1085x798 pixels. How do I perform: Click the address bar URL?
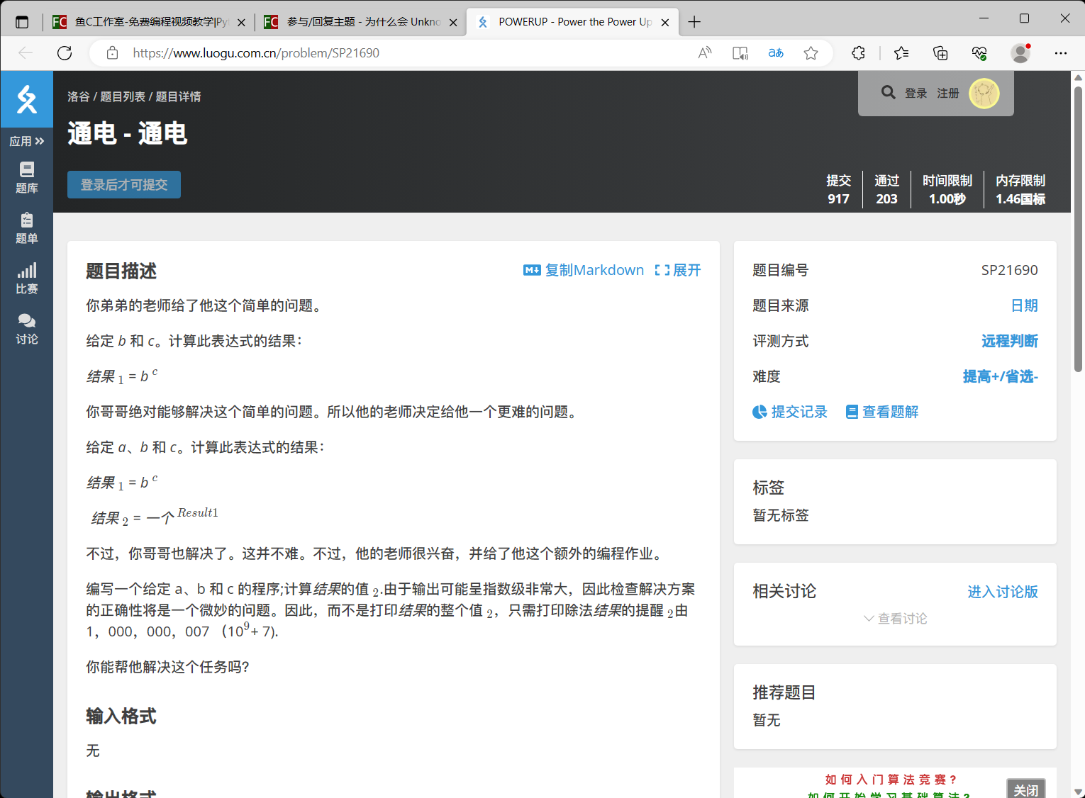click(x=256, y=53)
